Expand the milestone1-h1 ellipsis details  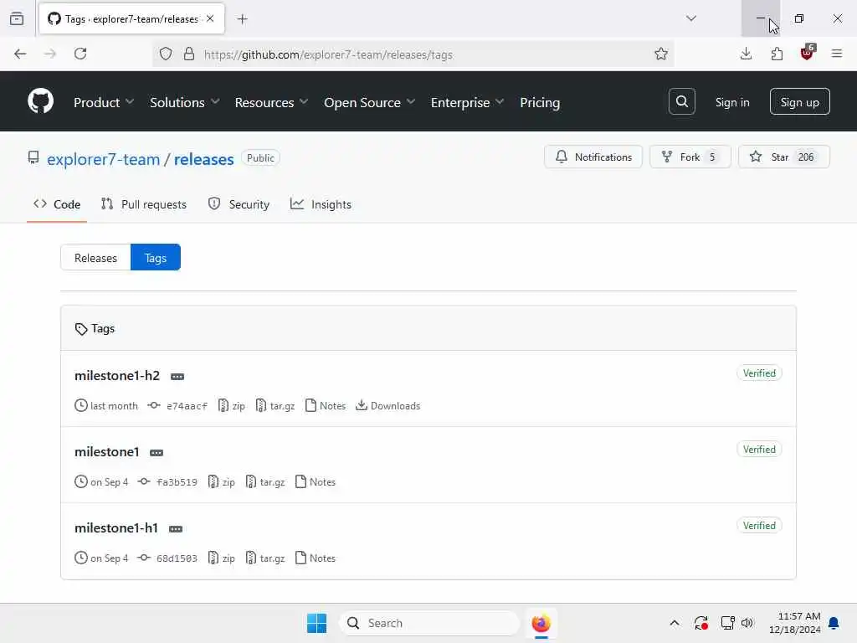point(176,529)
